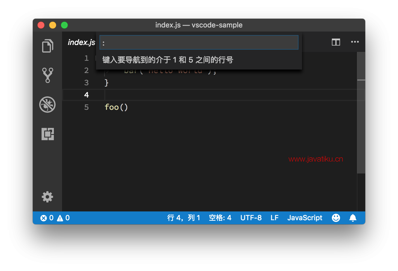
Task: Open the Debug view
Action: (x=47, y=105)
